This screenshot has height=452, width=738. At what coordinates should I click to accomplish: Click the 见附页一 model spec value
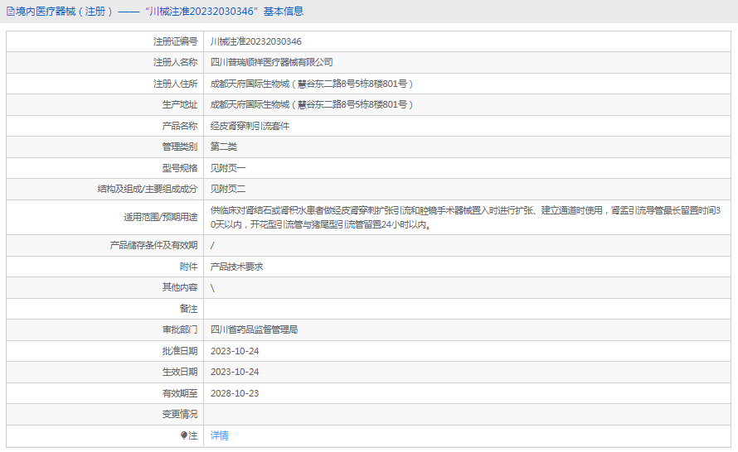pos(228,168)
